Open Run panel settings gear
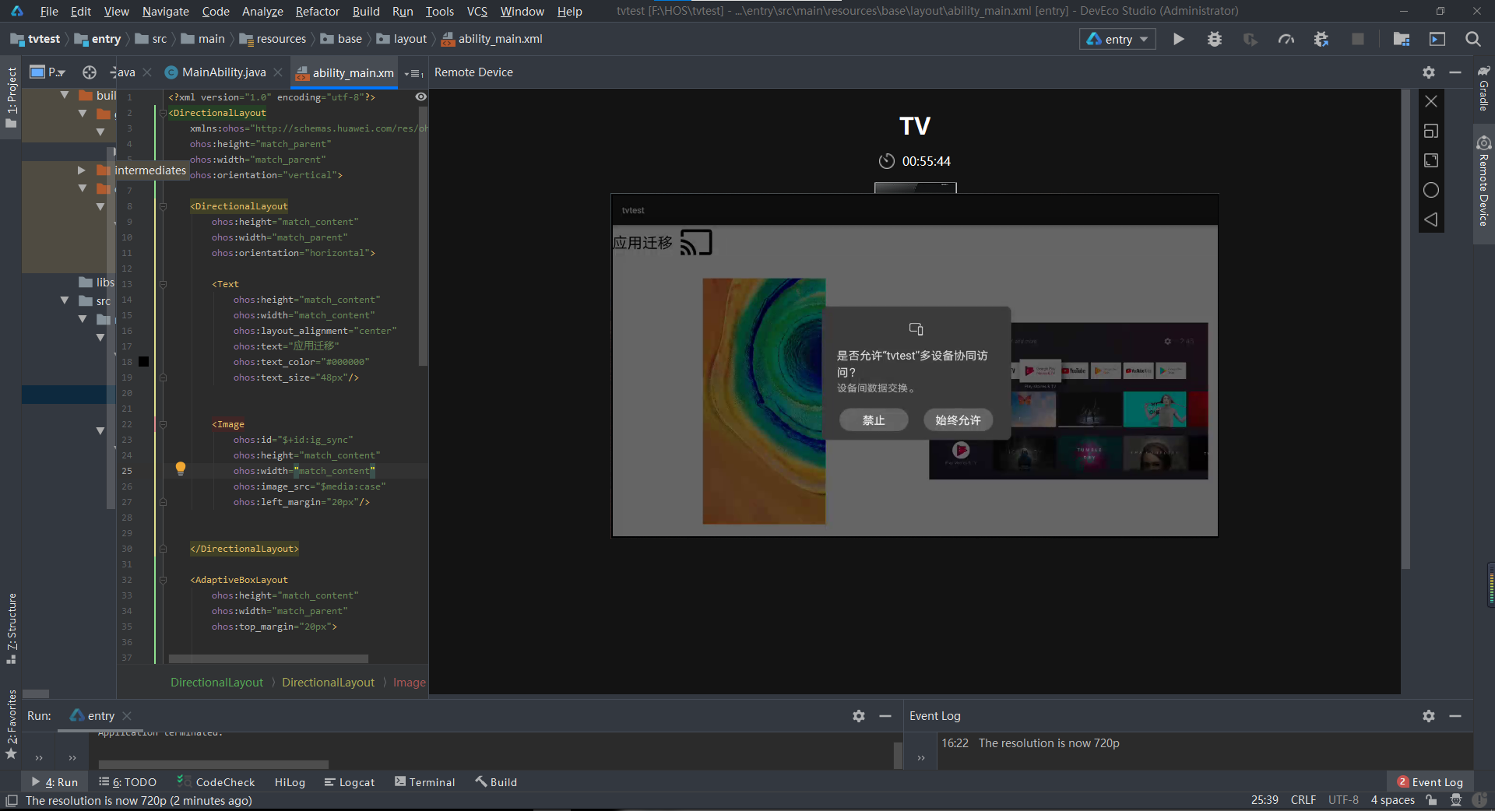Image resolution: width=1495 pixels, height=811 pixels. pos(859,716)
